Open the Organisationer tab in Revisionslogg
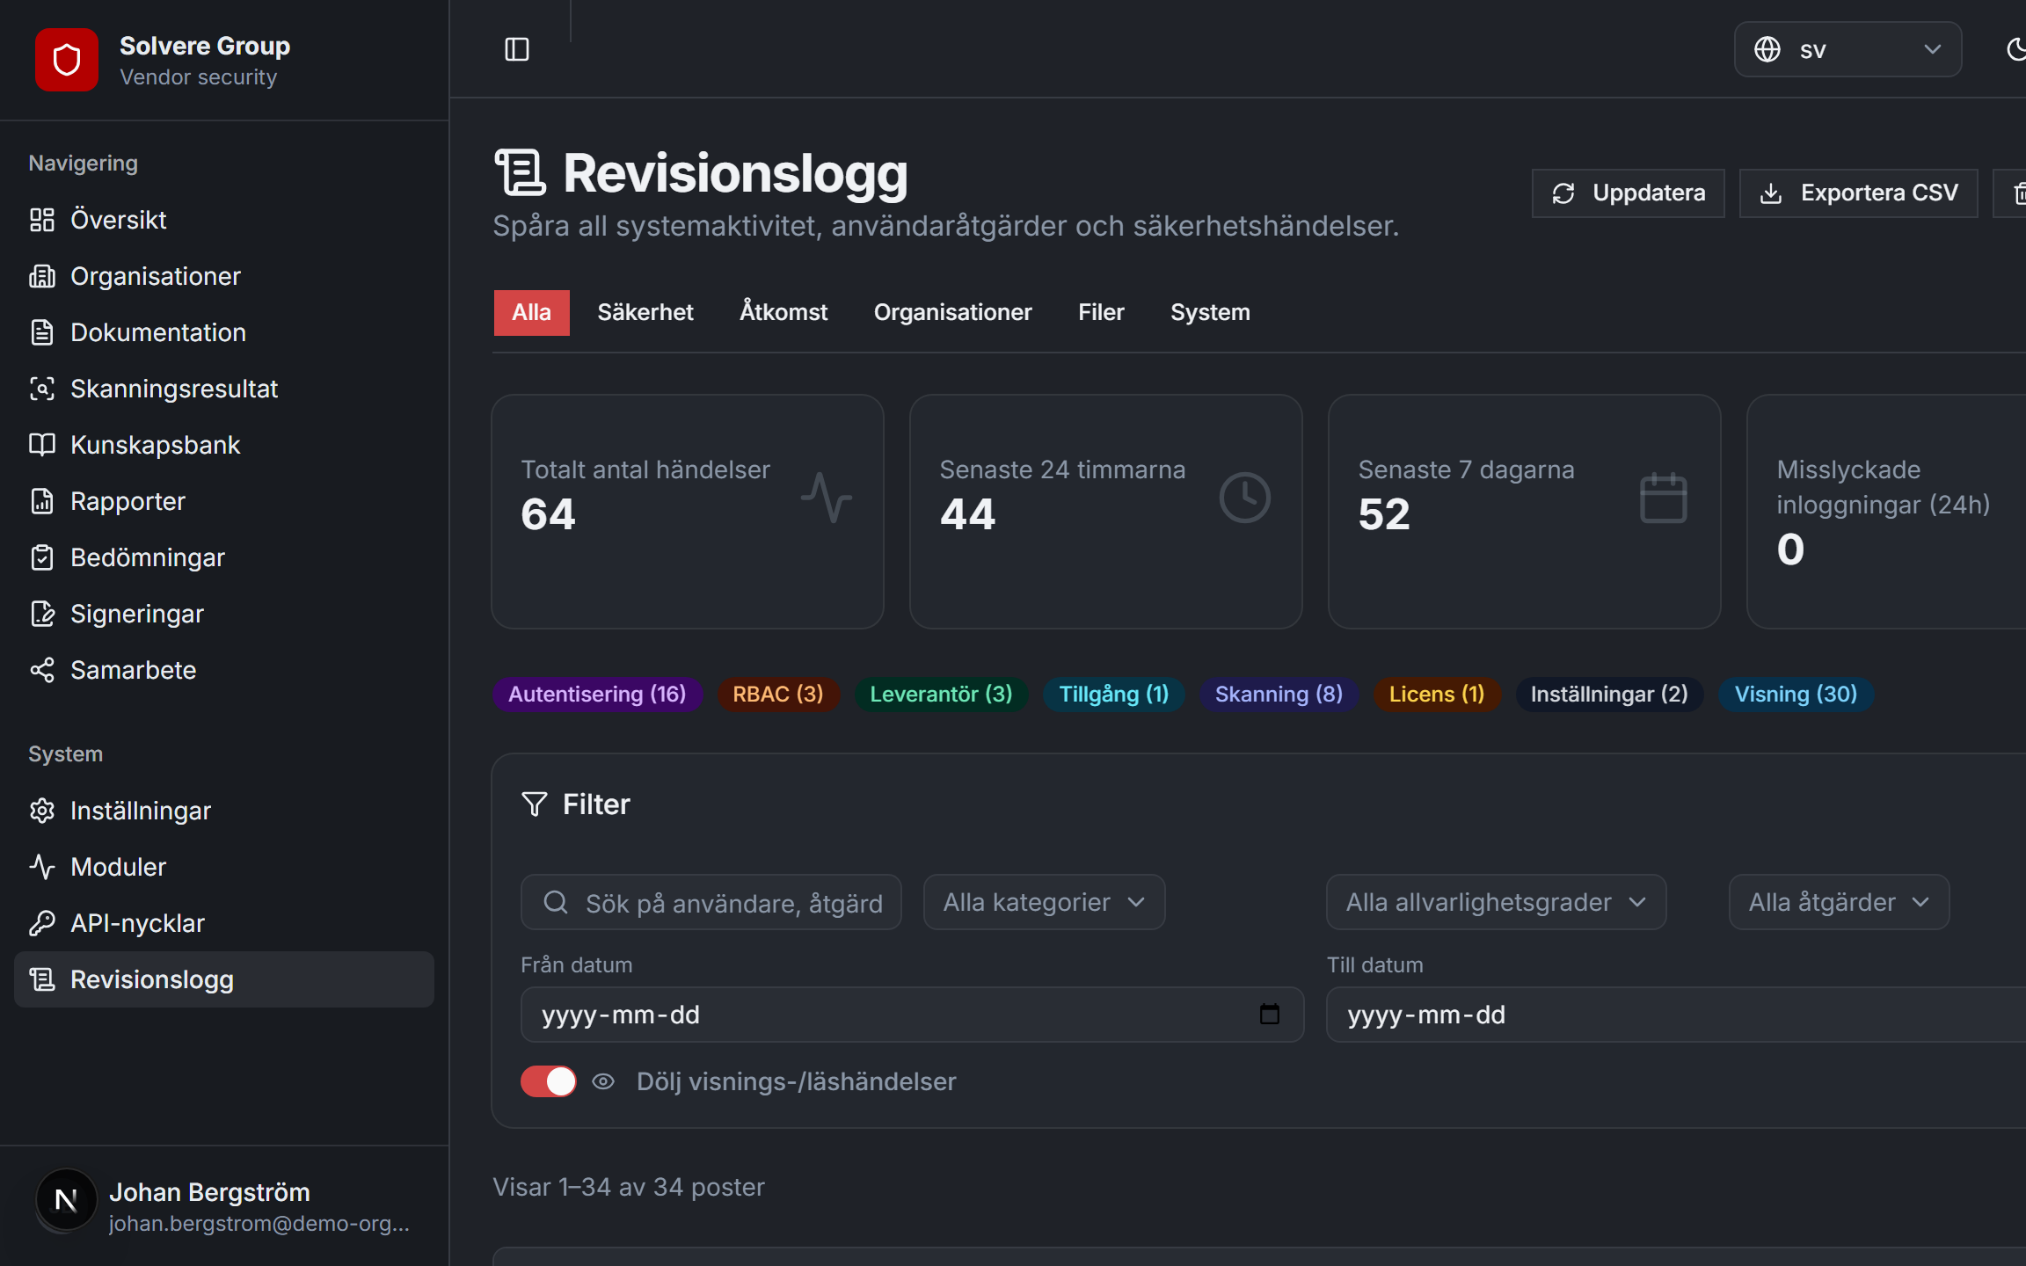Viewport: 2026px width, 1266px height. coord(953,312)
